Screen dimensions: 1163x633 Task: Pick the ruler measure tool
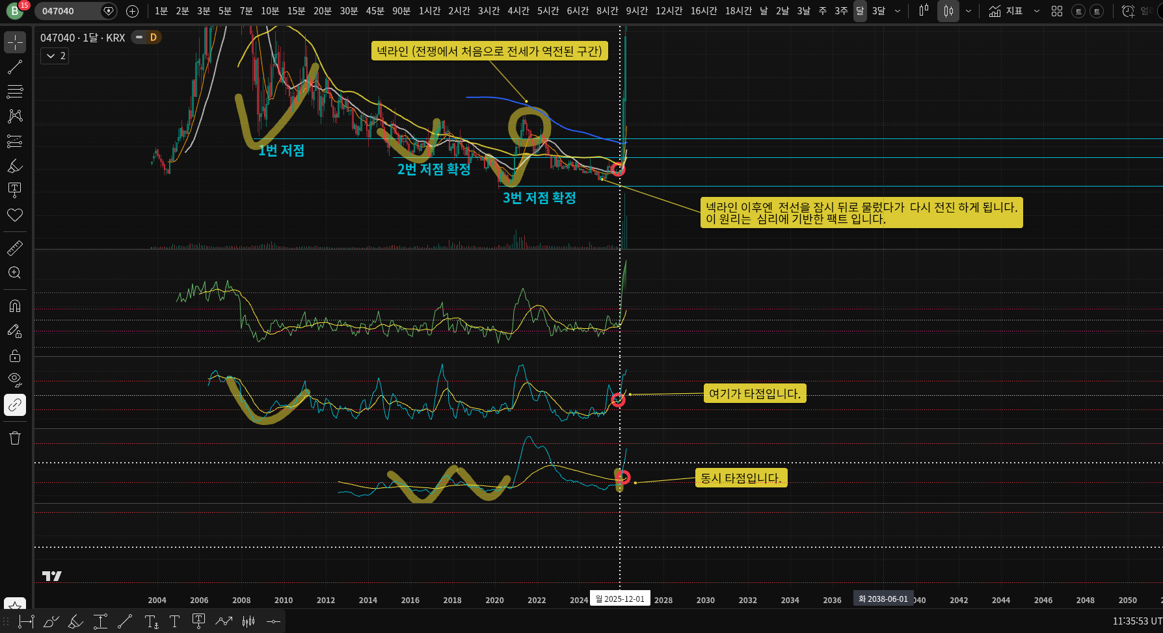[x=14, y=248]
